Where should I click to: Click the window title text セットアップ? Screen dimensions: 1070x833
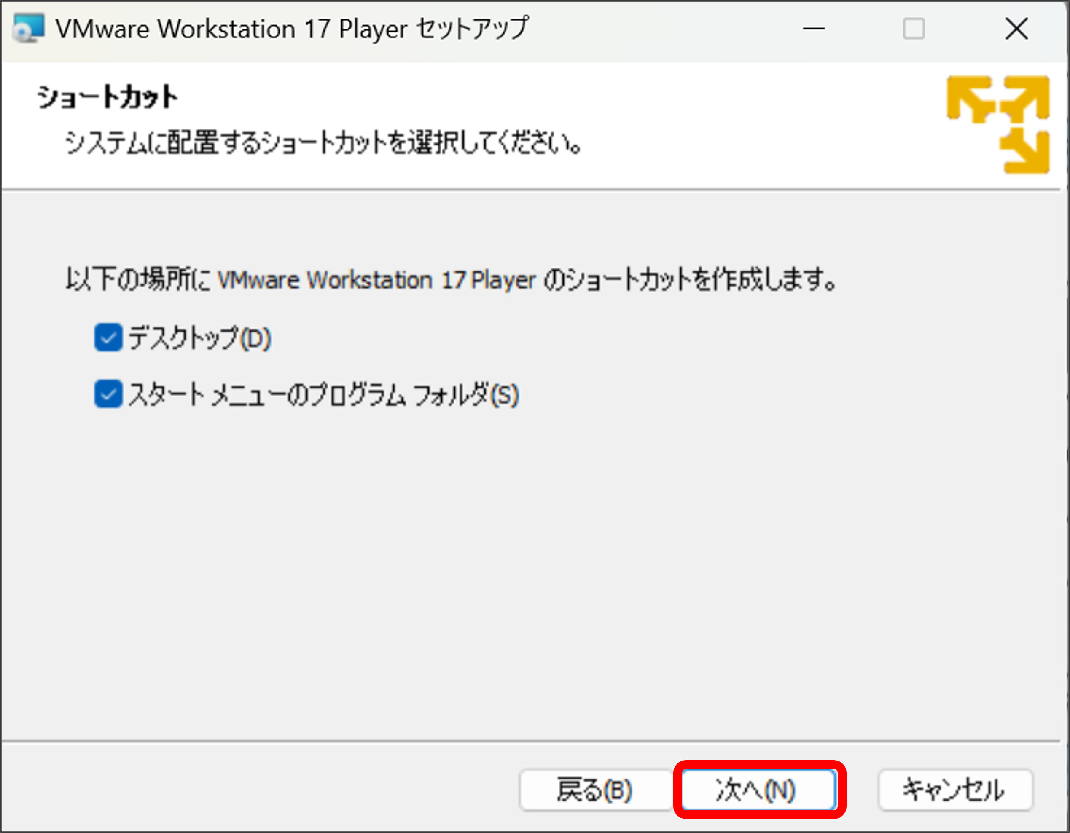click(x=473, y=29)
